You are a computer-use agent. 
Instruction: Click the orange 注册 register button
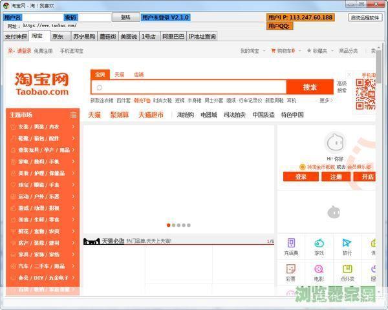click(336, 177)
